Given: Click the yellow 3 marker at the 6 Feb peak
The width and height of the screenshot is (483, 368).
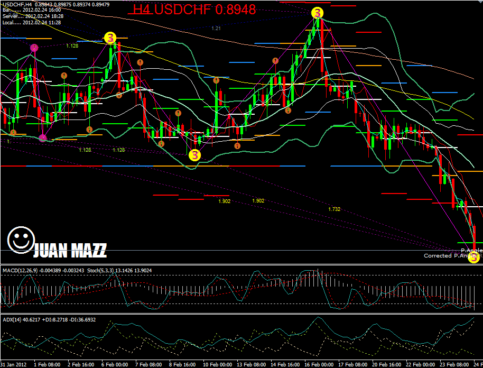Looking at the screenshot, I should tap(109, 38).
